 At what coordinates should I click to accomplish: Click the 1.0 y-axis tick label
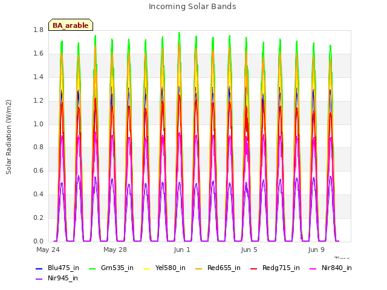38,124
